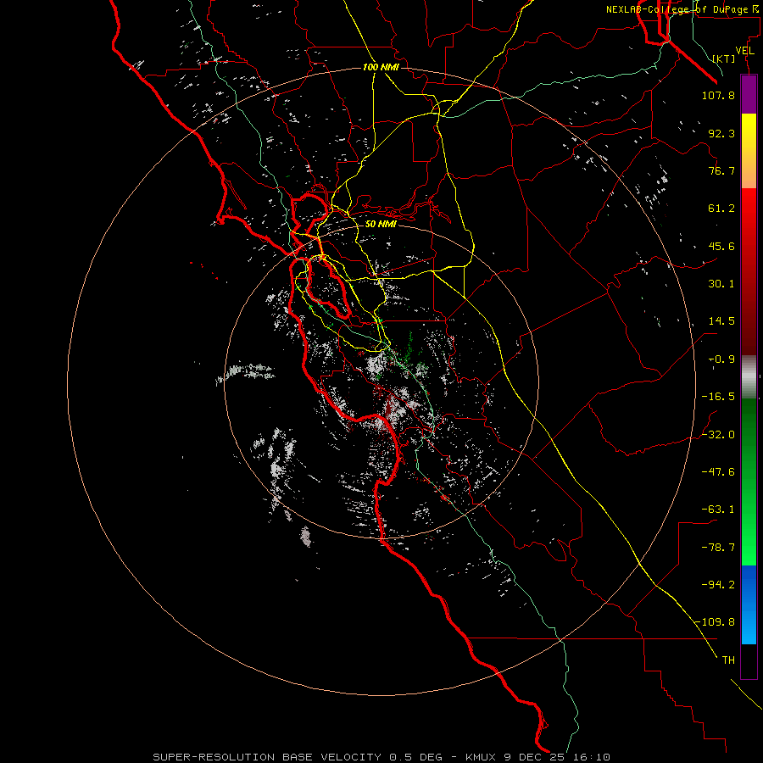Select the 61.2 scale value
This screenshot has height=763, width=763.
pos(721,209)
